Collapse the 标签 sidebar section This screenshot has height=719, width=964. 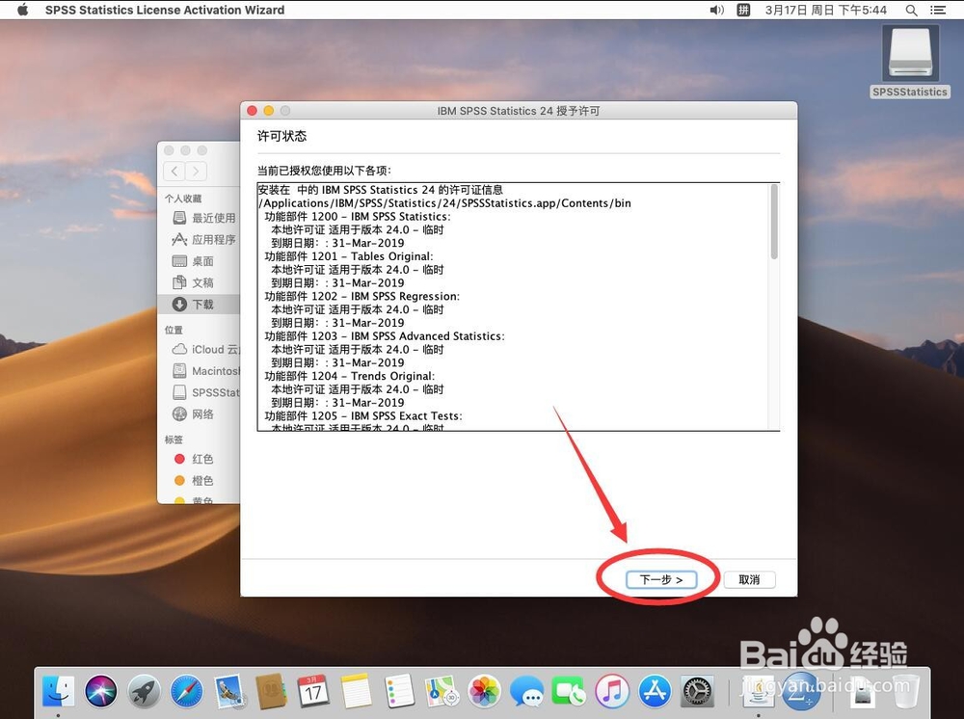click(172, 439)
